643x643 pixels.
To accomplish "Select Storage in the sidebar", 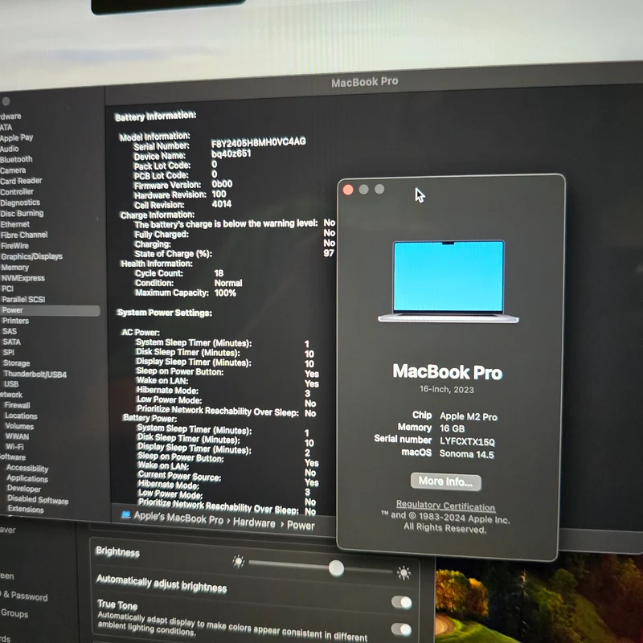I will tap(16, 363).
